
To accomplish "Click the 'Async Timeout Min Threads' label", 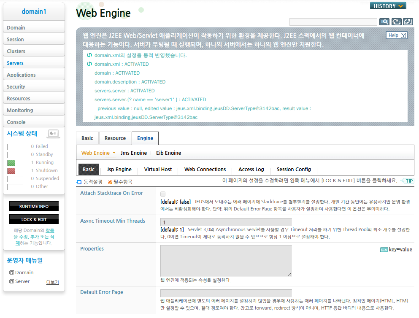I will point(113,221).
